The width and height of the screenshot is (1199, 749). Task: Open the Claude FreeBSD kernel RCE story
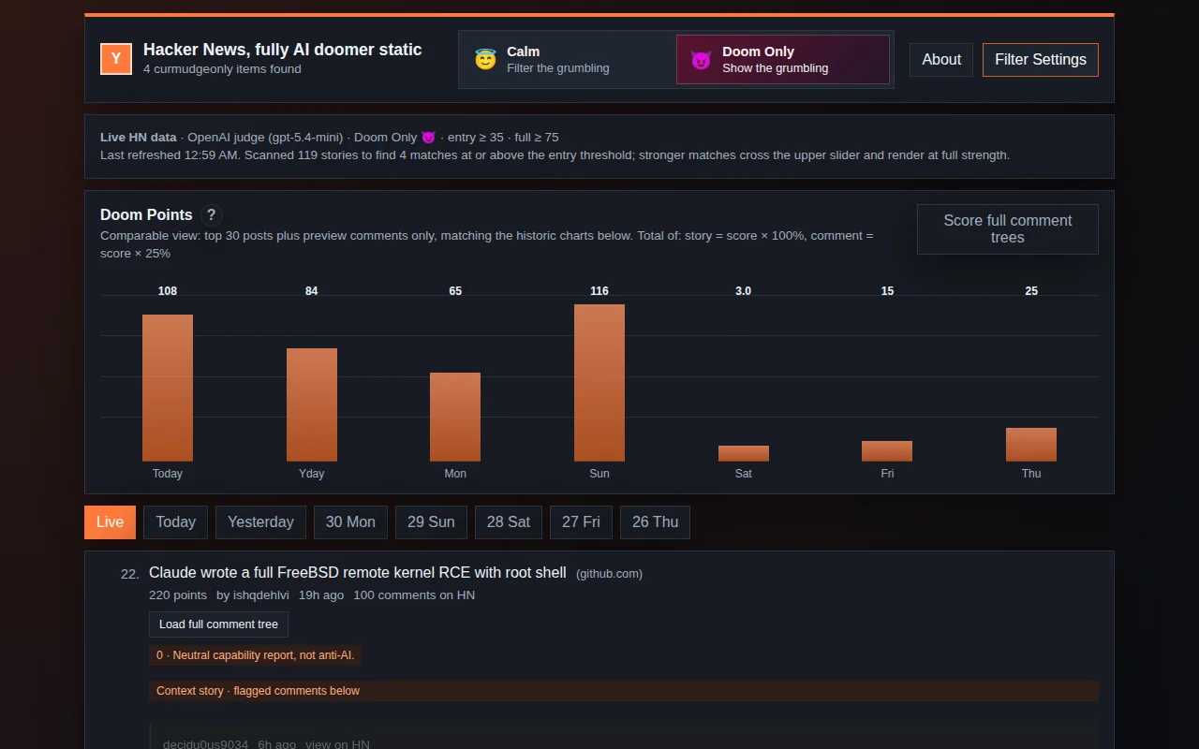pyautogui.click(x=358, y=572)
